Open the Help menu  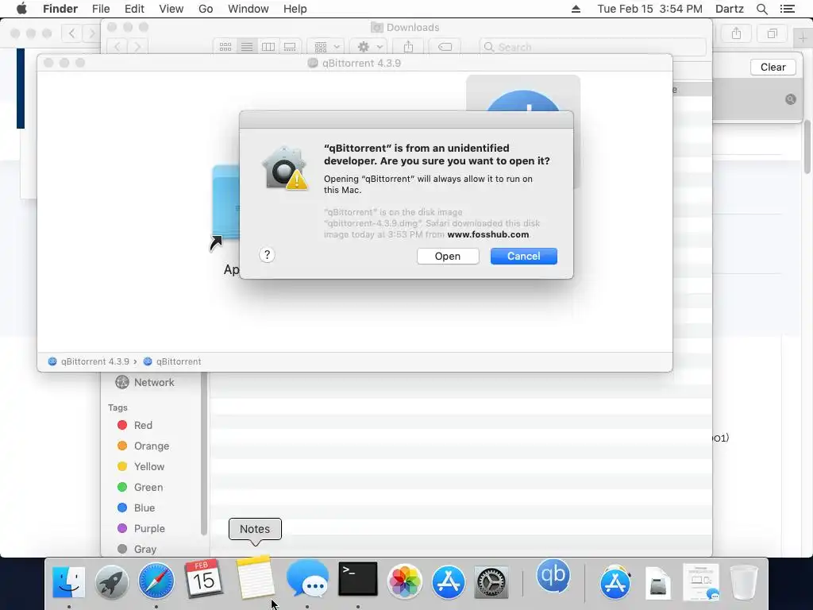pos(295,9)
